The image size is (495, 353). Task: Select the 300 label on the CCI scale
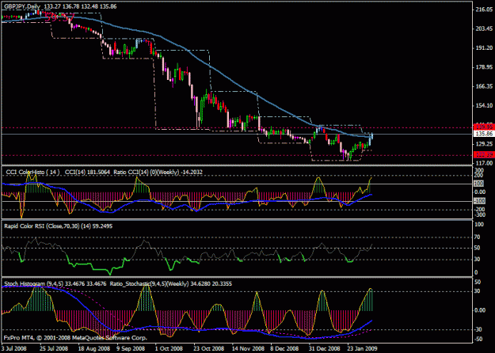coord(480,169)
